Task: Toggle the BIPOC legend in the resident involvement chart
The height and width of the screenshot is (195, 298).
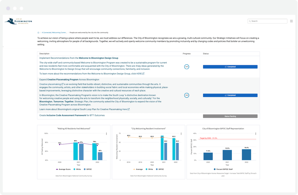Action: tap(160, 170)
